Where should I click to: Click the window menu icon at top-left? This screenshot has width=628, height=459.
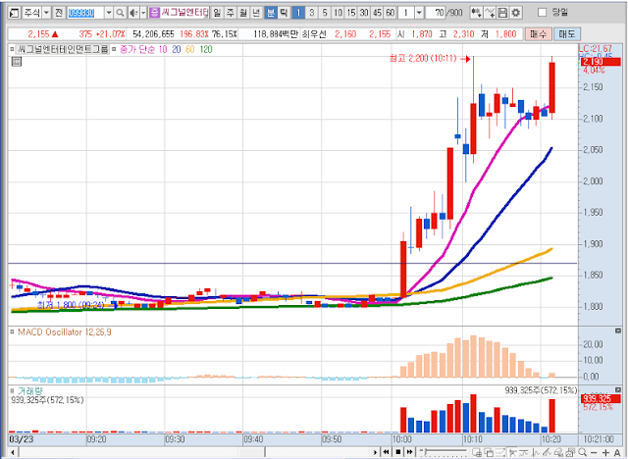pos(12,13)
